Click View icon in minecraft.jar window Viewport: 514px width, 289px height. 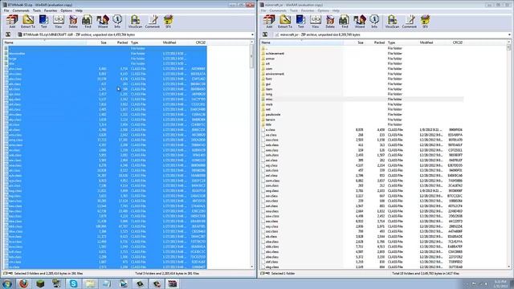[316, 22]
